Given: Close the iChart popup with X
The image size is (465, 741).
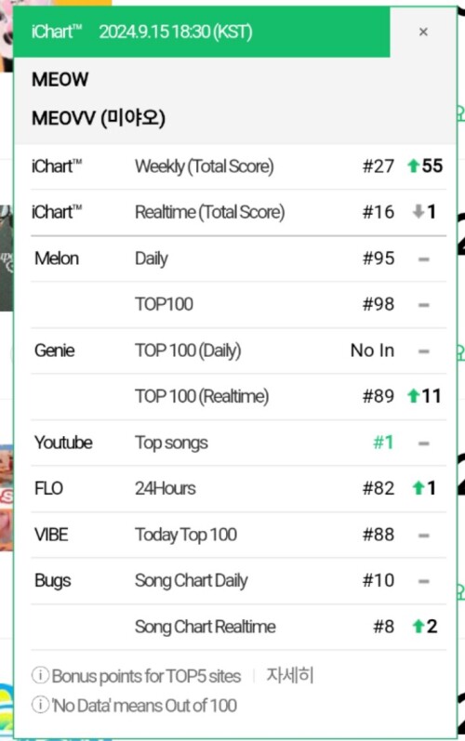Looking at the screenshot, I should [423, 32].
